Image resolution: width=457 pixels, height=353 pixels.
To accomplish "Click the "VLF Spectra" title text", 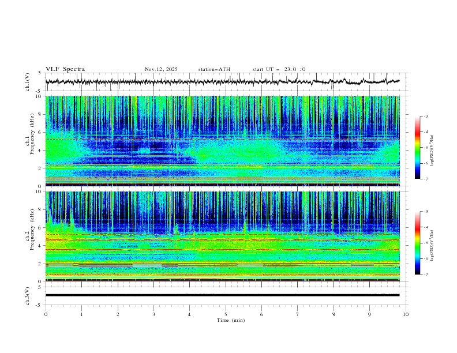I will [65, 69].
